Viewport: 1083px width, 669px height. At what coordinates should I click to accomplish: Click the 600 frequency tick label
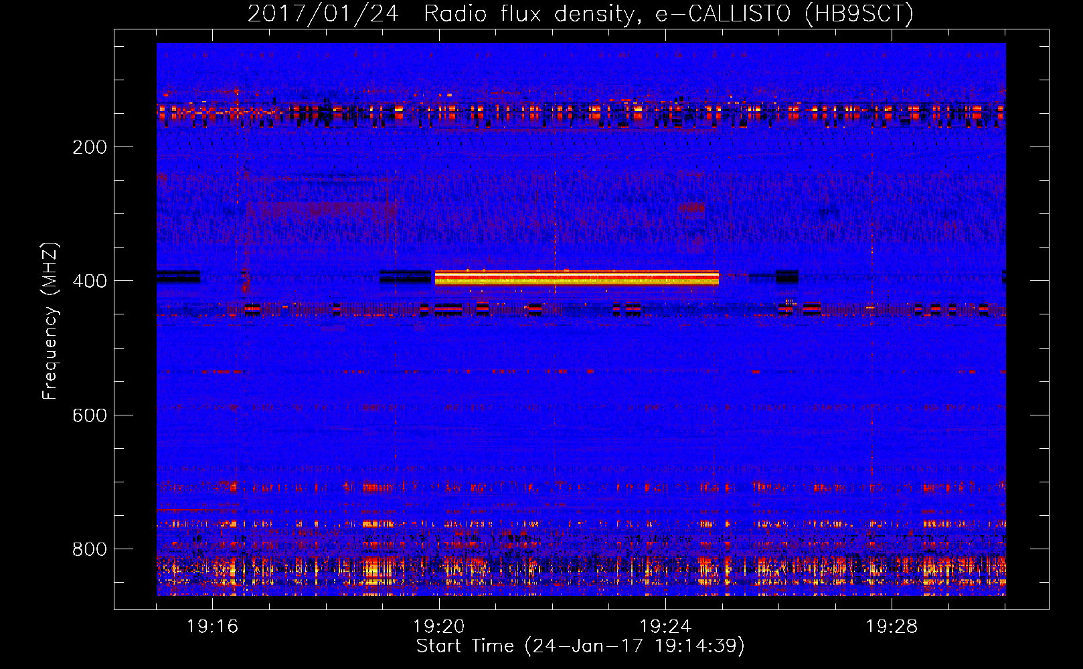click(90, 415)
